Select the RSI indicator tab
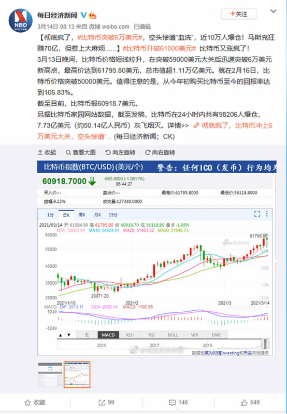Image resolution: width=287 pixels, height=414 pixels. coord(152,335)
